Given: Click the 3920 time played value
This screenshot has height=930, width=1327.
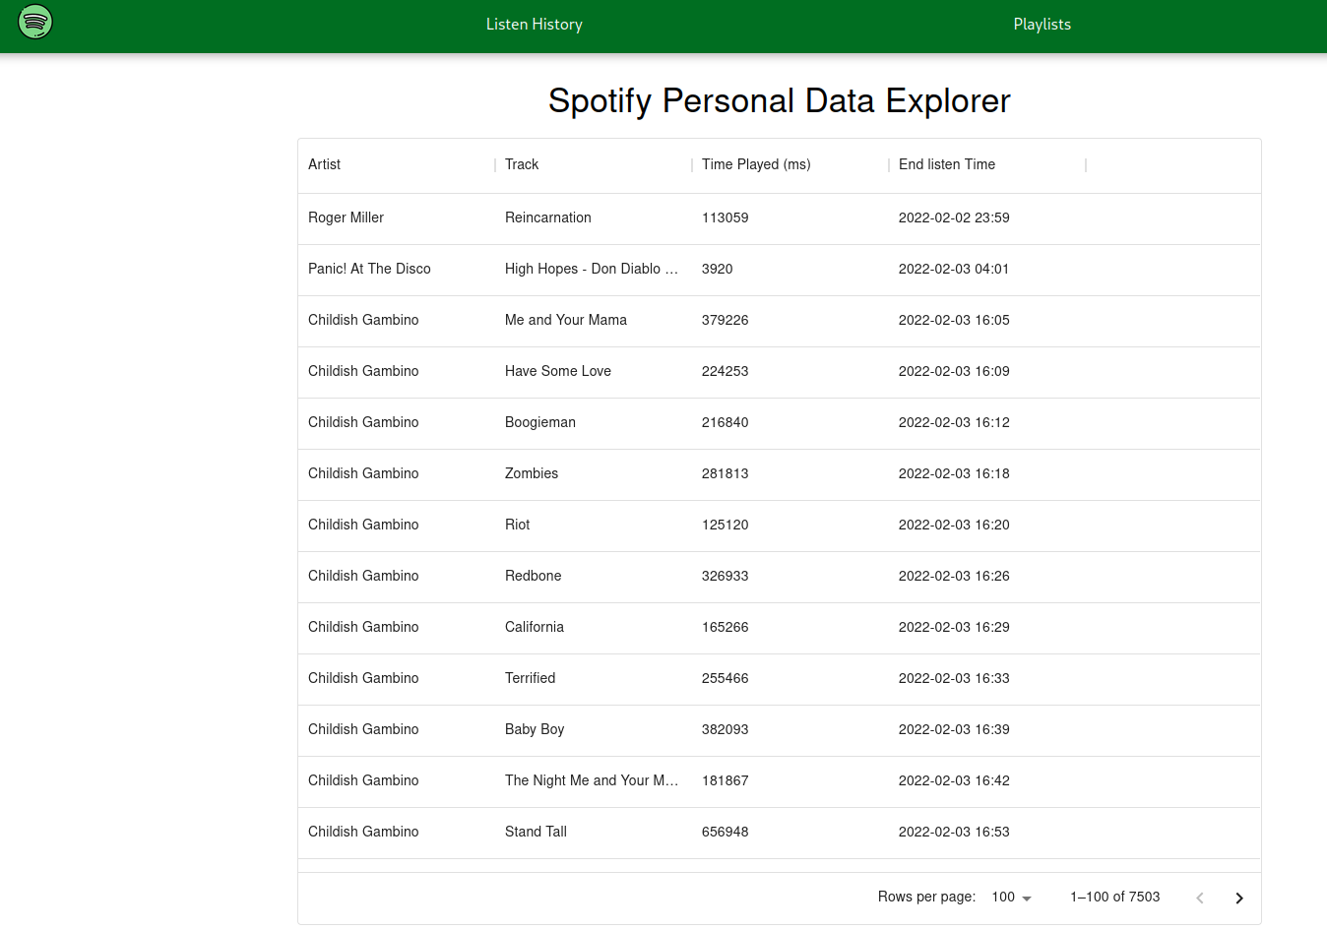Looking at the screenshot, I should tap(718, 269).
